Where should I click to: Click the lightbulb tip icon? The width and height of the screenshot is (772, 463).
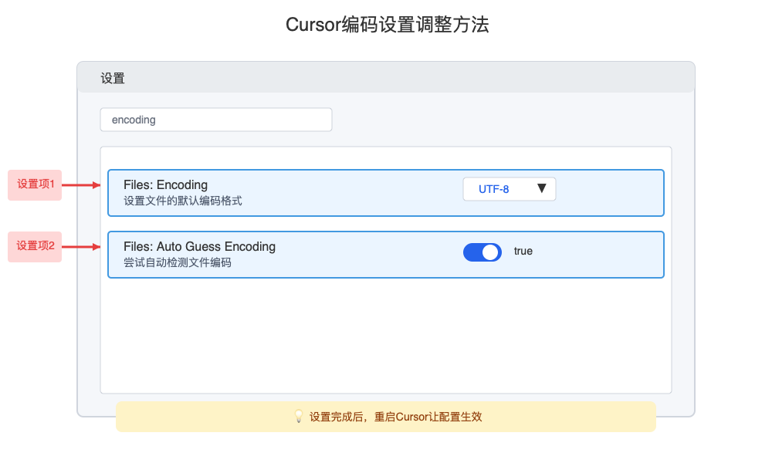tap(298, 416)
